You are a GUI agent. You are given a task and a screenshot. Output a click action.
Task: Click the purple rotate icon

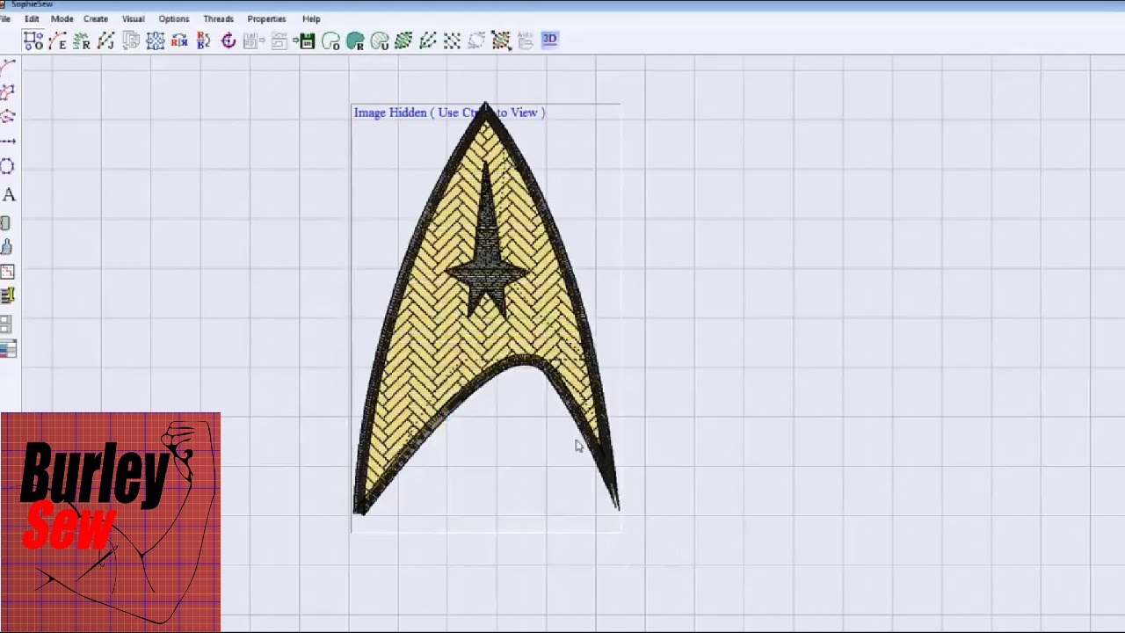(229, 40)
